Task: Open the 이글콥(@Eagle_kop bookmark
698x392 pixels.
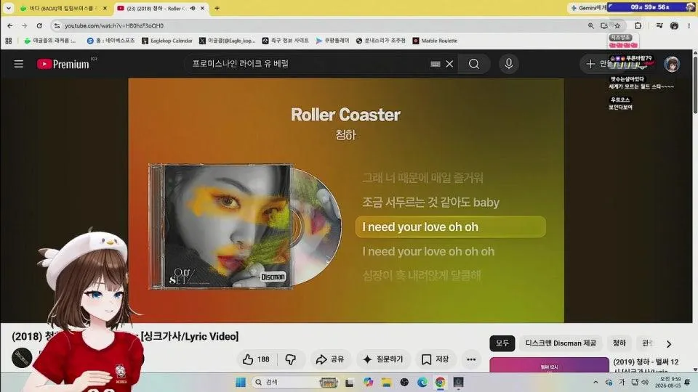Action: coord(227,41)
